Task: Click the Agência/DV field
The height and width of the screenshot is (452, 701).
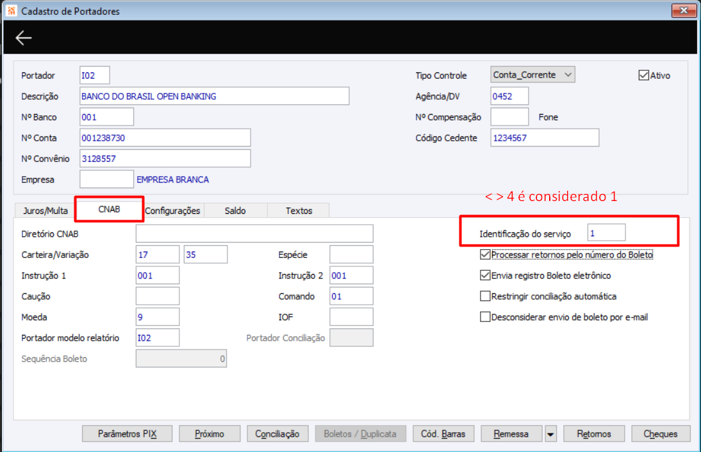Action: pos(509,96)
